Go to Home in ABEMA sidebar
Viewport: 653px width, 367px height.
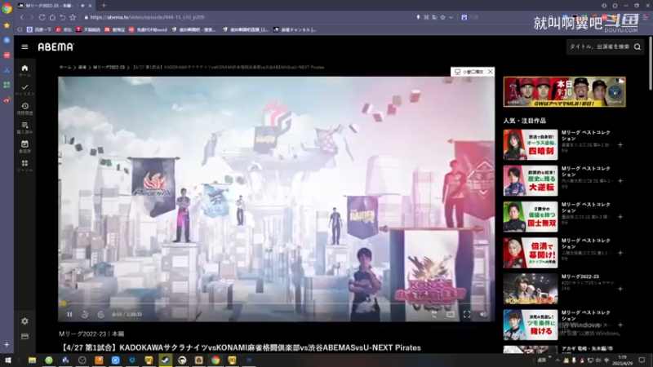(24, 70)
